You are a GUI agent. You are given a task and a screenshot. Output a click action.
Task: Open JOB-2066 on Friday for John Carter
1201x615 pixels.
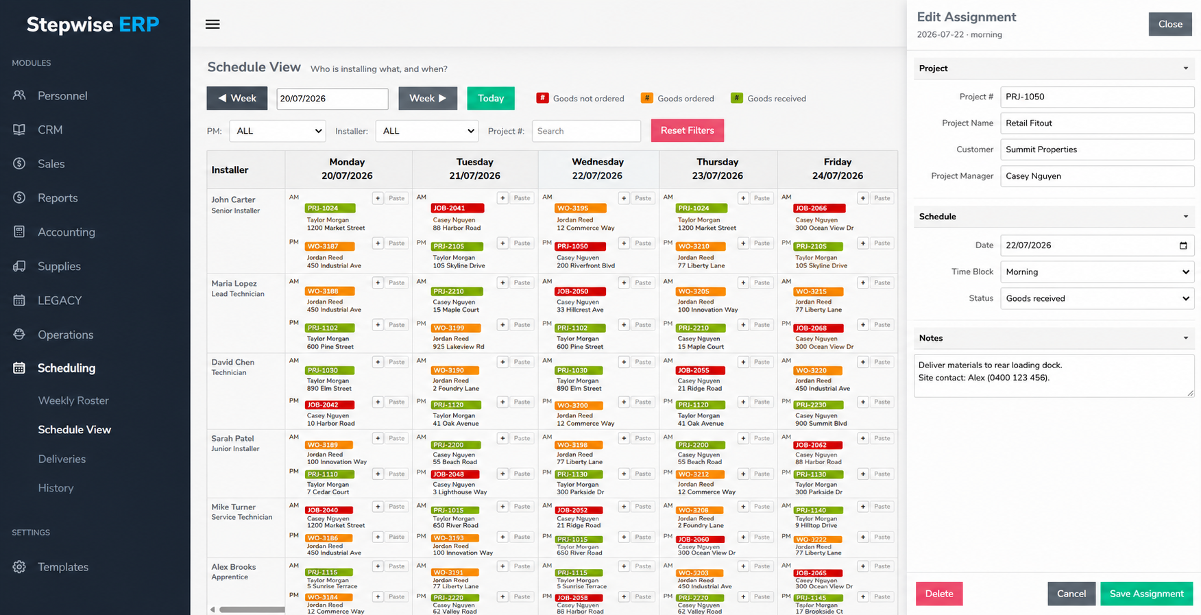819,208
